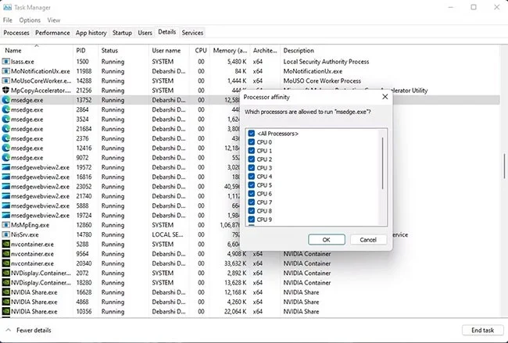The image size is (508, 343).
Task: Toggle the CPU 9 checkbox
Action: [x=251, y=220]
